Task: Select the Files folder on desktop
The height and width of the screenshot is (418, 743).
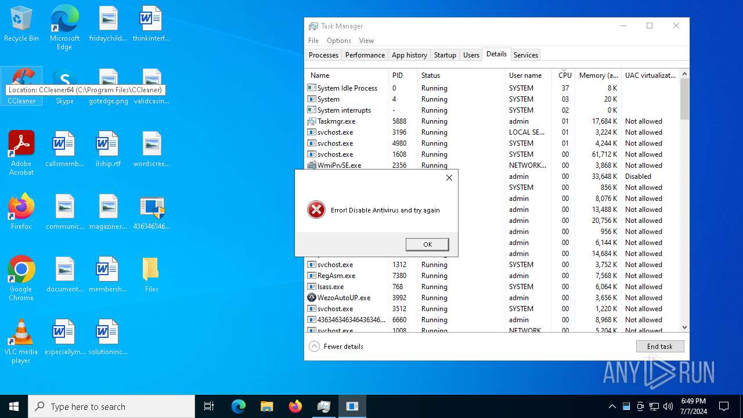Action: (x=152, y=275)
